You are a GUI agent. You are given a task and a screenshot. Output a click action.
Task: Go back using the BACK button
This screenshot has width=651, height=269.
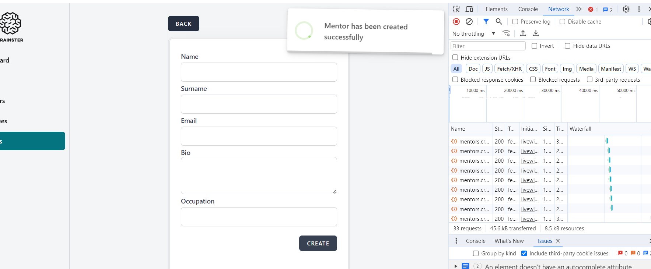point(183,24)
